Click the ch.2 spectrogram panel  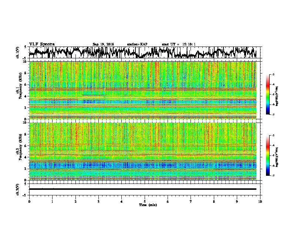pos(143,151)
